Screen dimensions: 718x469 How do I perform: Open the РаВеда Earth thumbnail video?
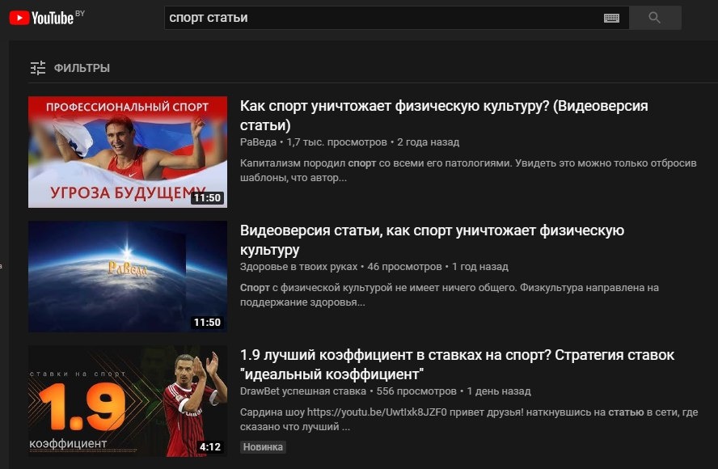tap(128, 277)
